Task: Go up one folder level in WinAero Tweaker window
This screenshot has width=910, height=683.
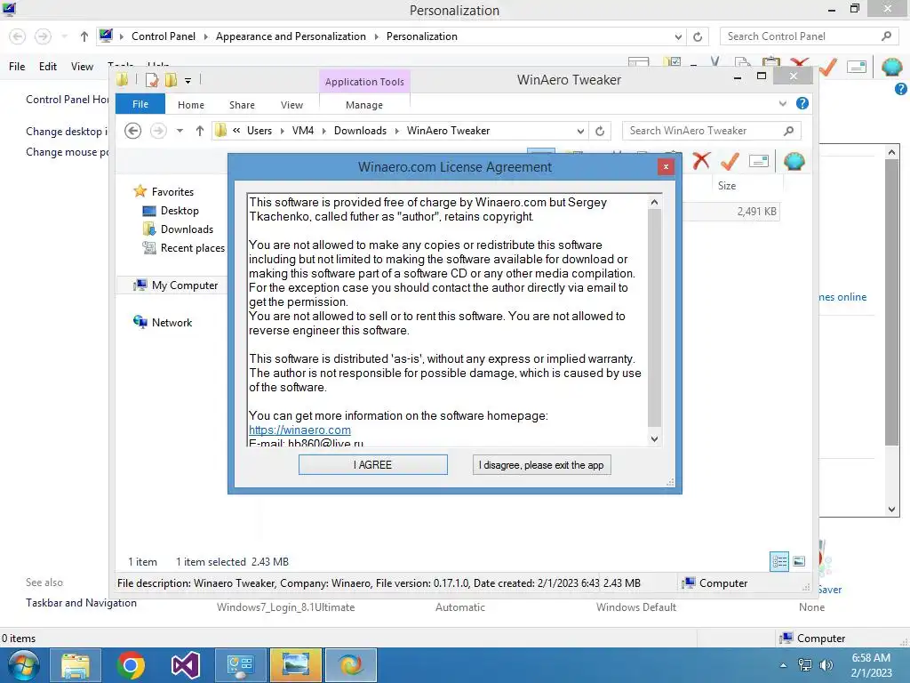Action: pos(200,131)
